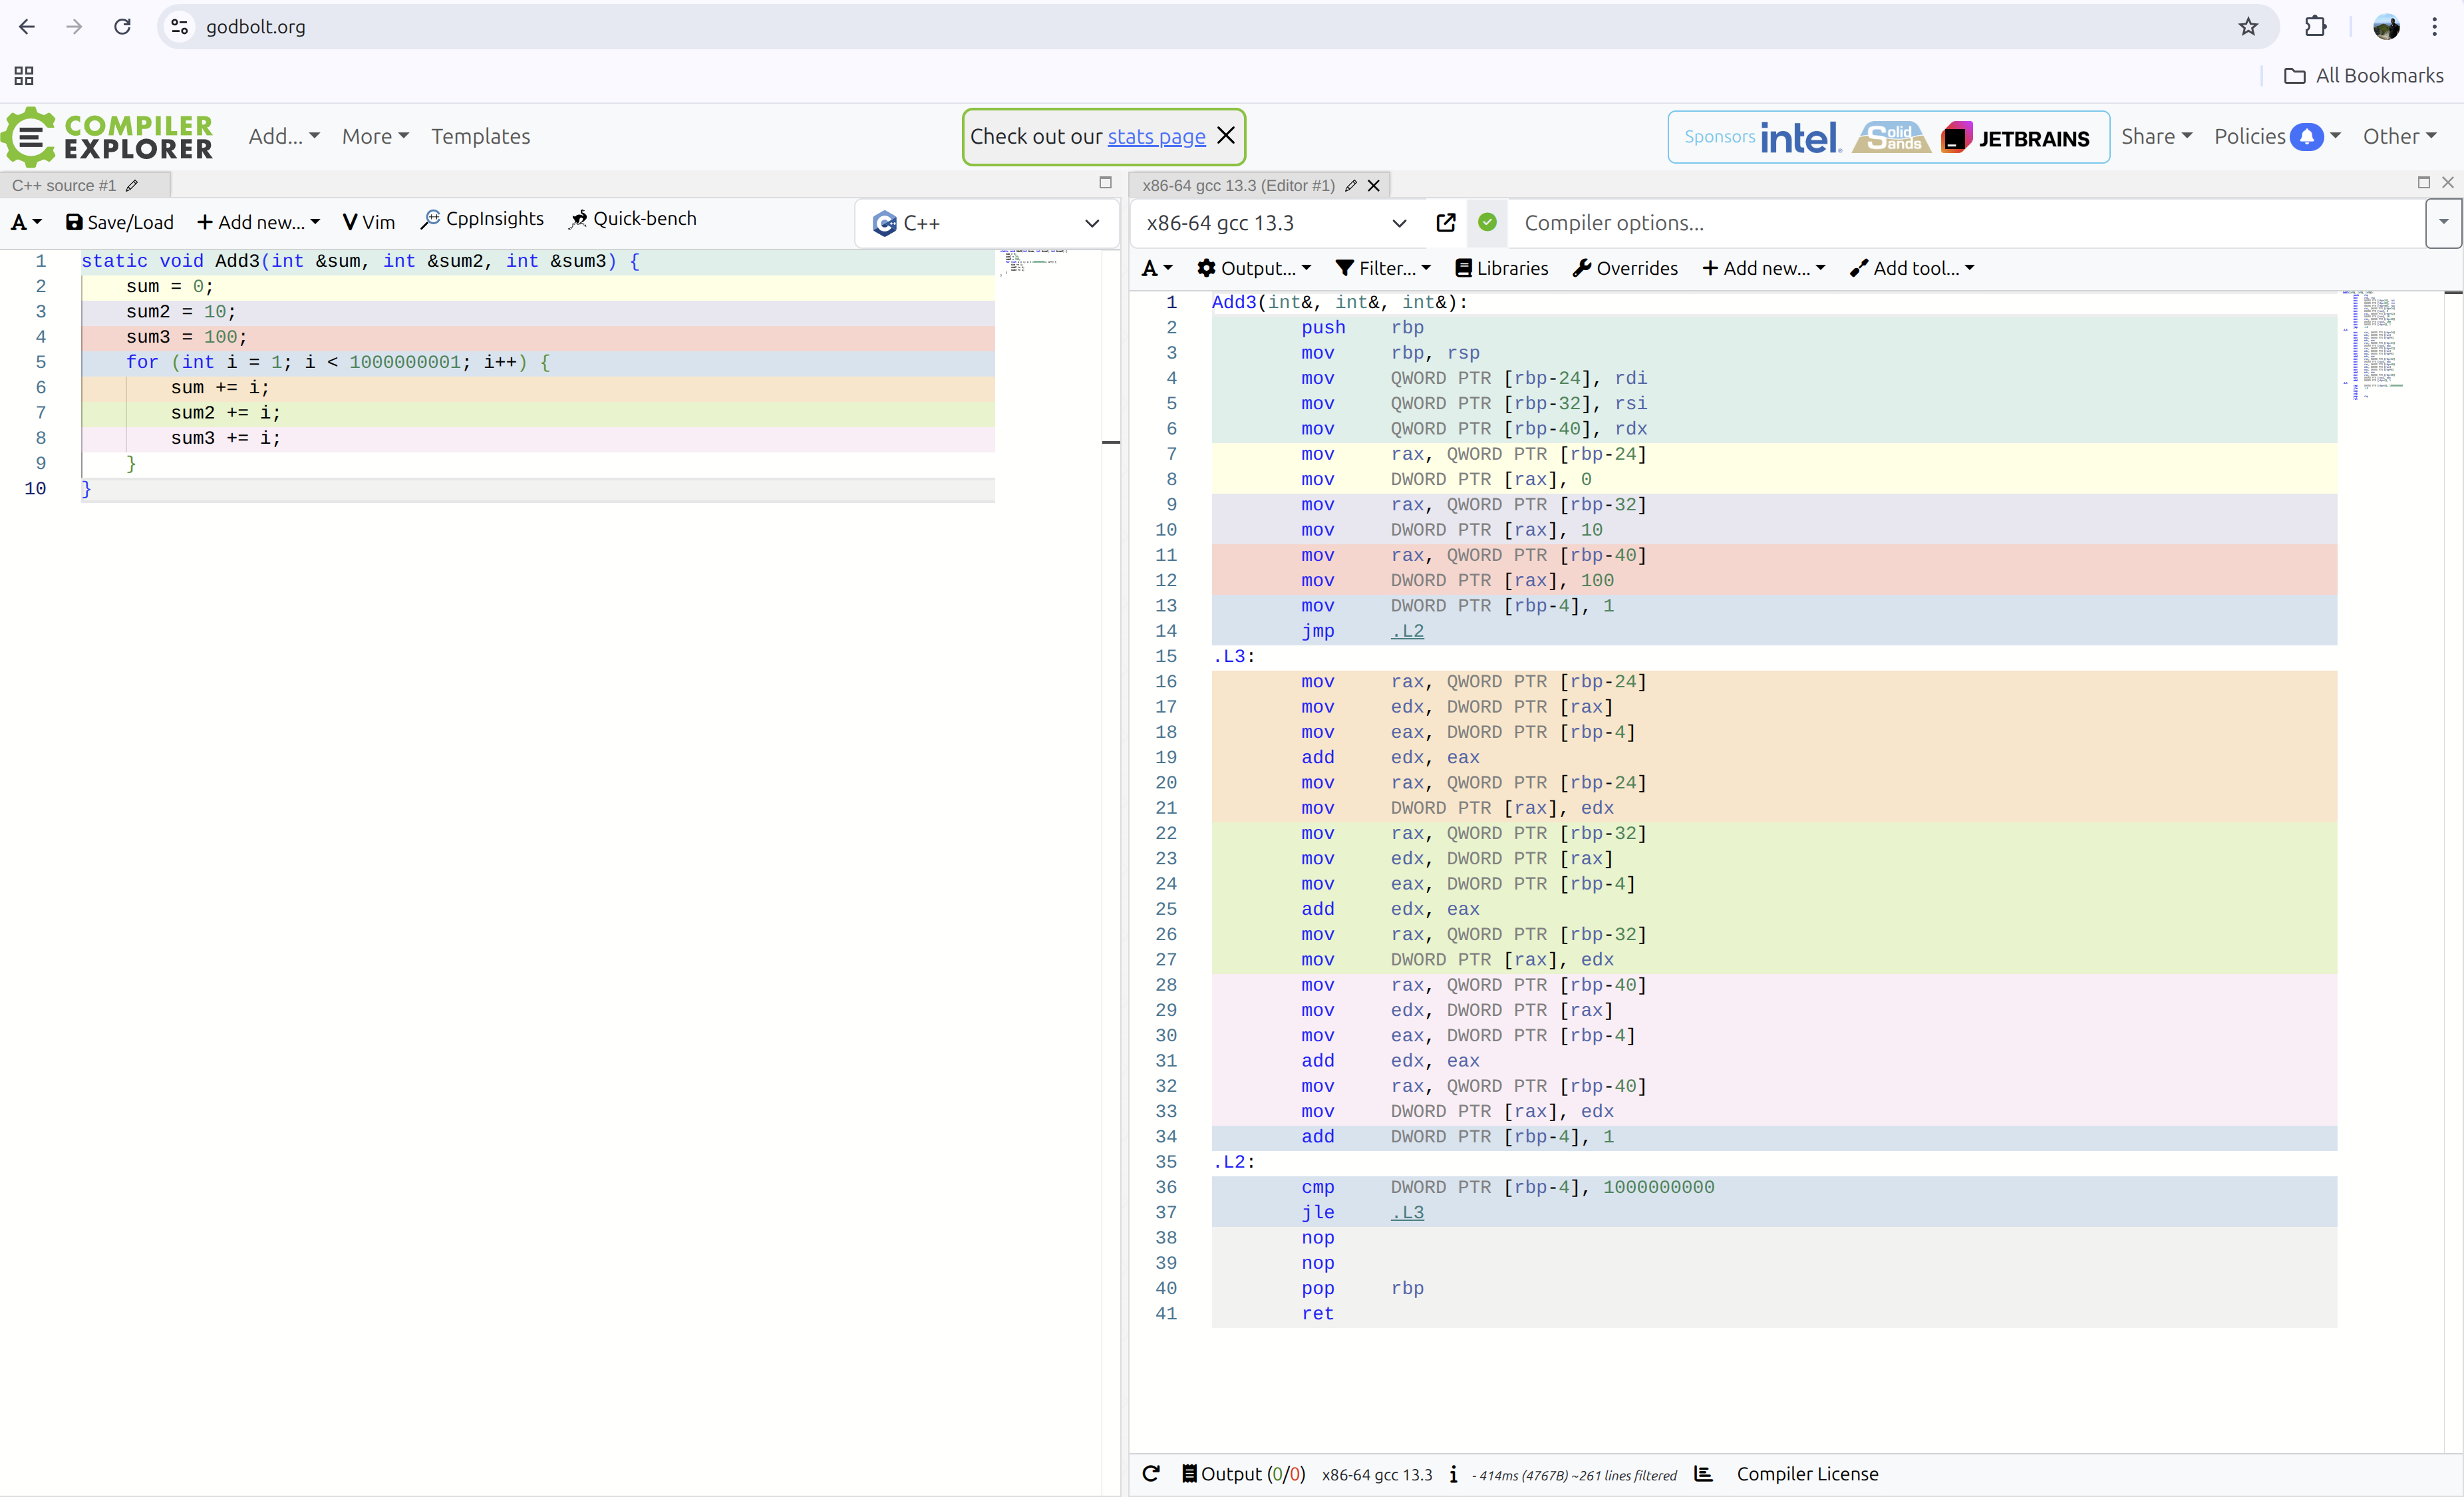The image size is (2464, 1497).
Task: Launch Quick-bench from the editor toolbar
Action: coord(634,219)
